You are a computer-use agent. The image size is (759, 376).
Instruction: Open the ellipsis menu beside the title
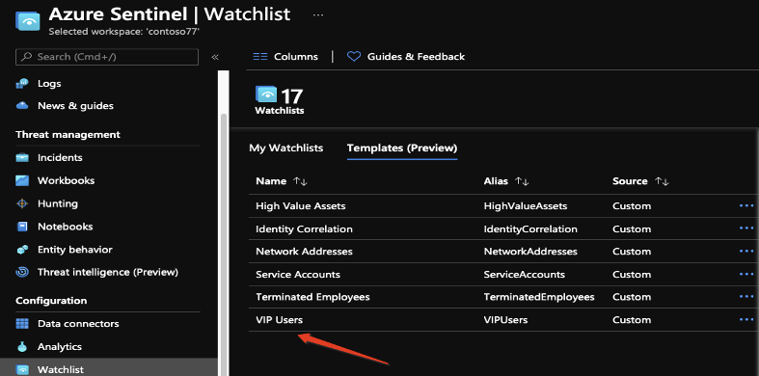318,15
